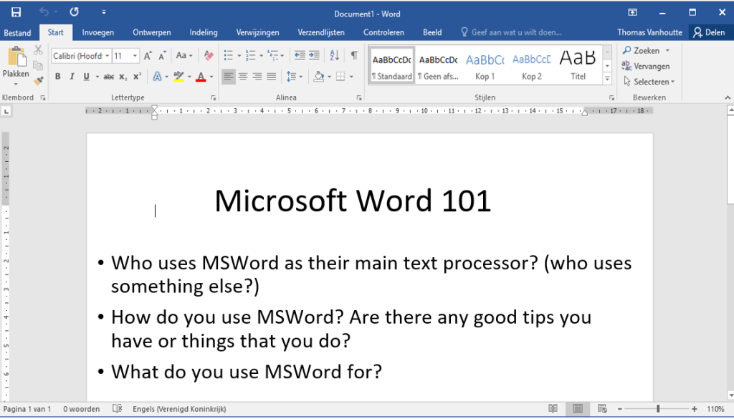Toggle underline formatting
Screen dimensions: 734x419
point(86,76)
